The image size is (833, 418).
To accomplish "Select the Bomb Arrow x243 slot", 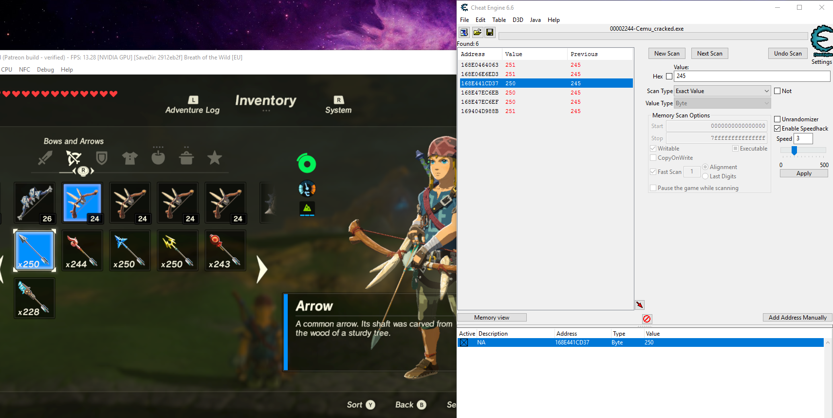I will (225, 250).
